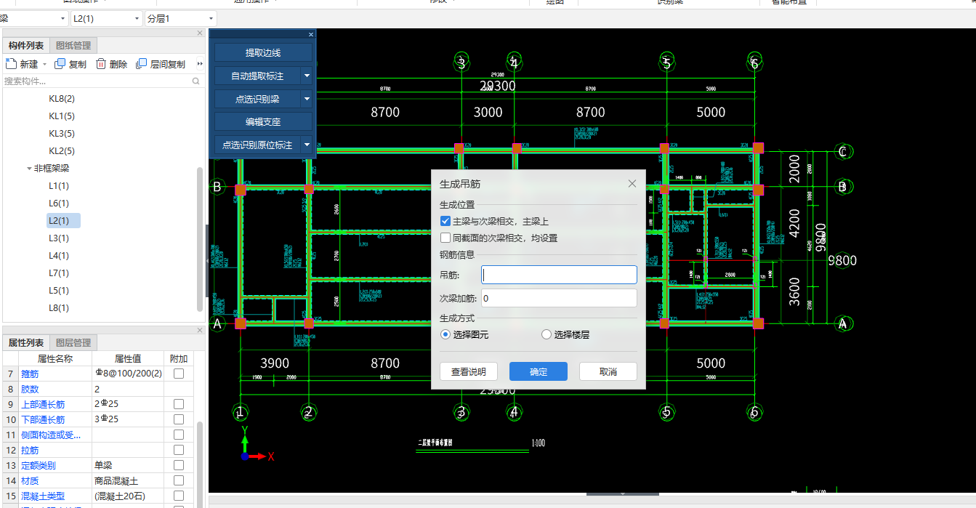The width and height of the screenshot is (976, 508).
Task: Select L8(1) in the component list
Action: tap(59, 307)
